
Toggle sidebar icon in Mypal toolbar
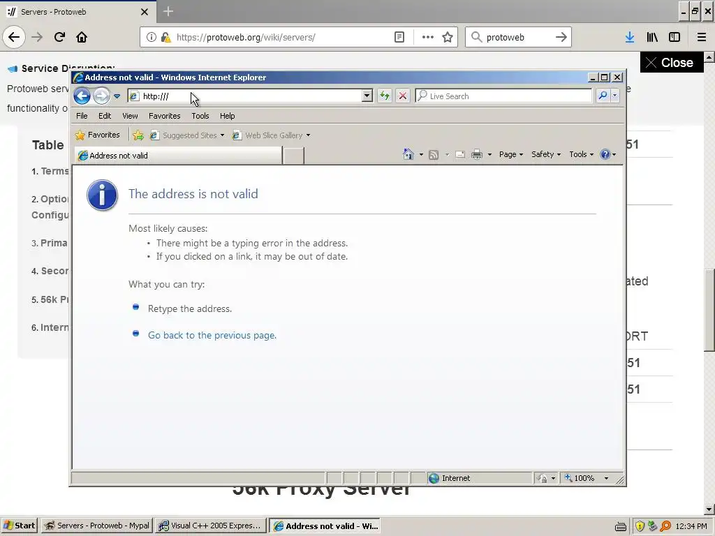675,37
